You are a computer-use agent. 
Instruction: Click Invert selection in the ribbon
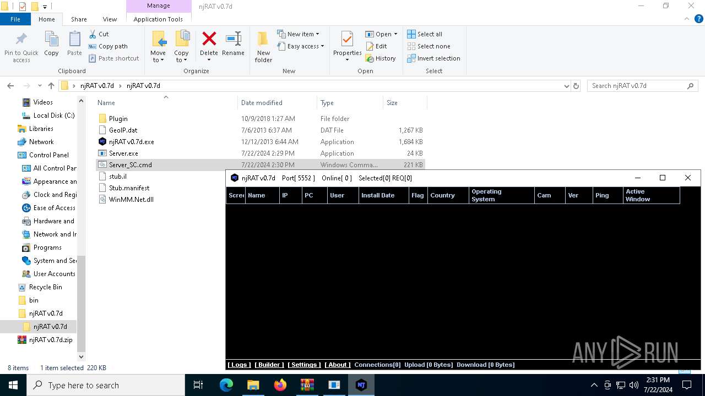point(433,58)
